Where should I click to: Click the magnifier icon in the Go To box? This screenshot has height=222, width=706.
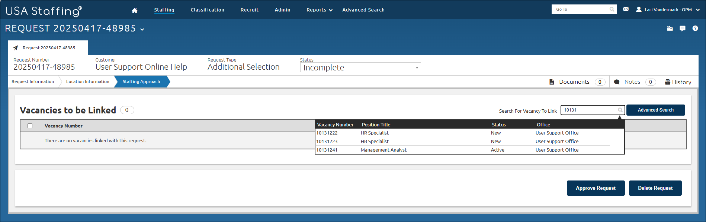coord(612,10)
